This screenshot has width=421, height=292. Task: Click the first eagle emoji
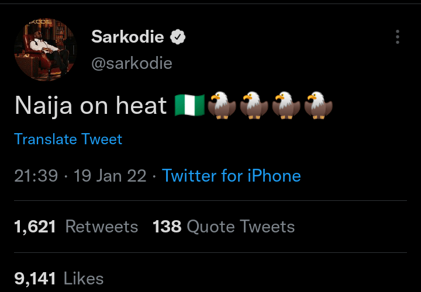coord(222,105)
